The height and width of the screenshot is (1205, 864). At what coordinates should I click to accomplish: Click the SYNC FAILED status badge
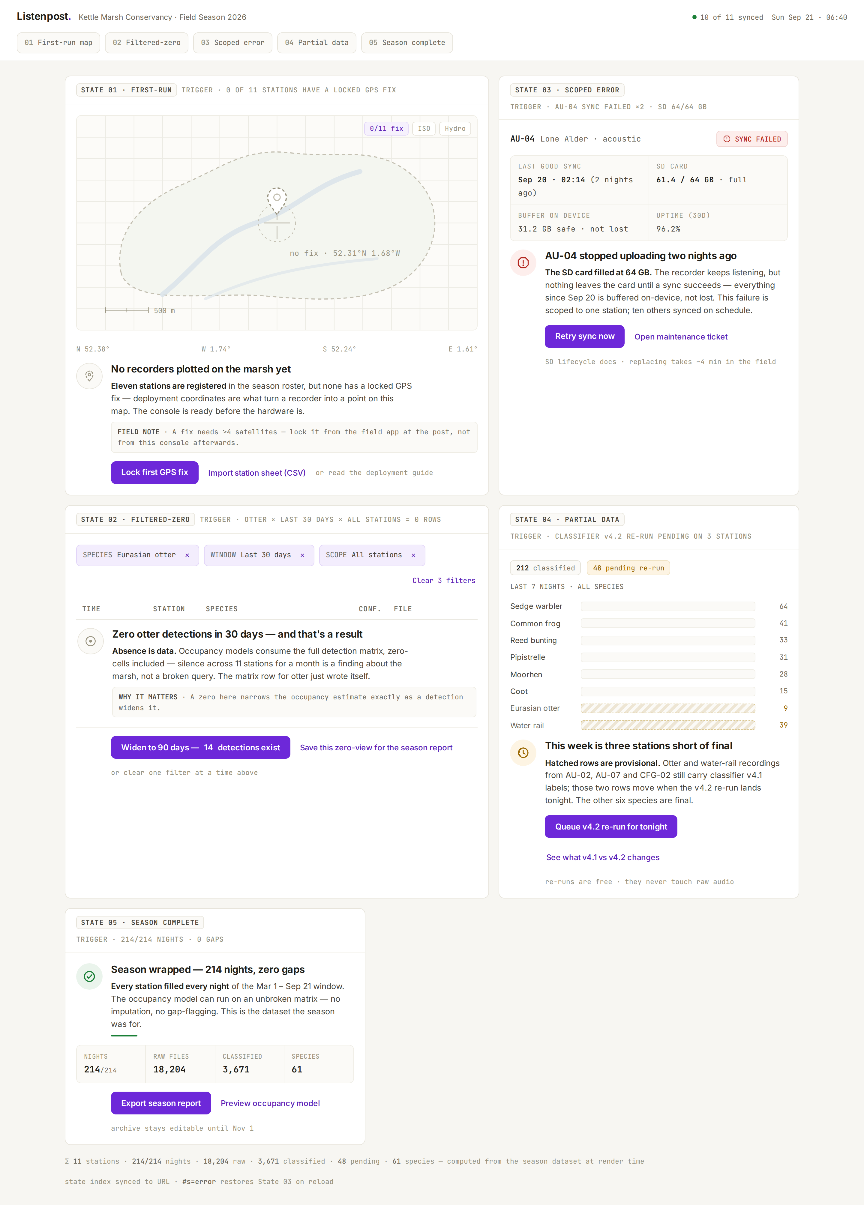[x=752, y=139]
